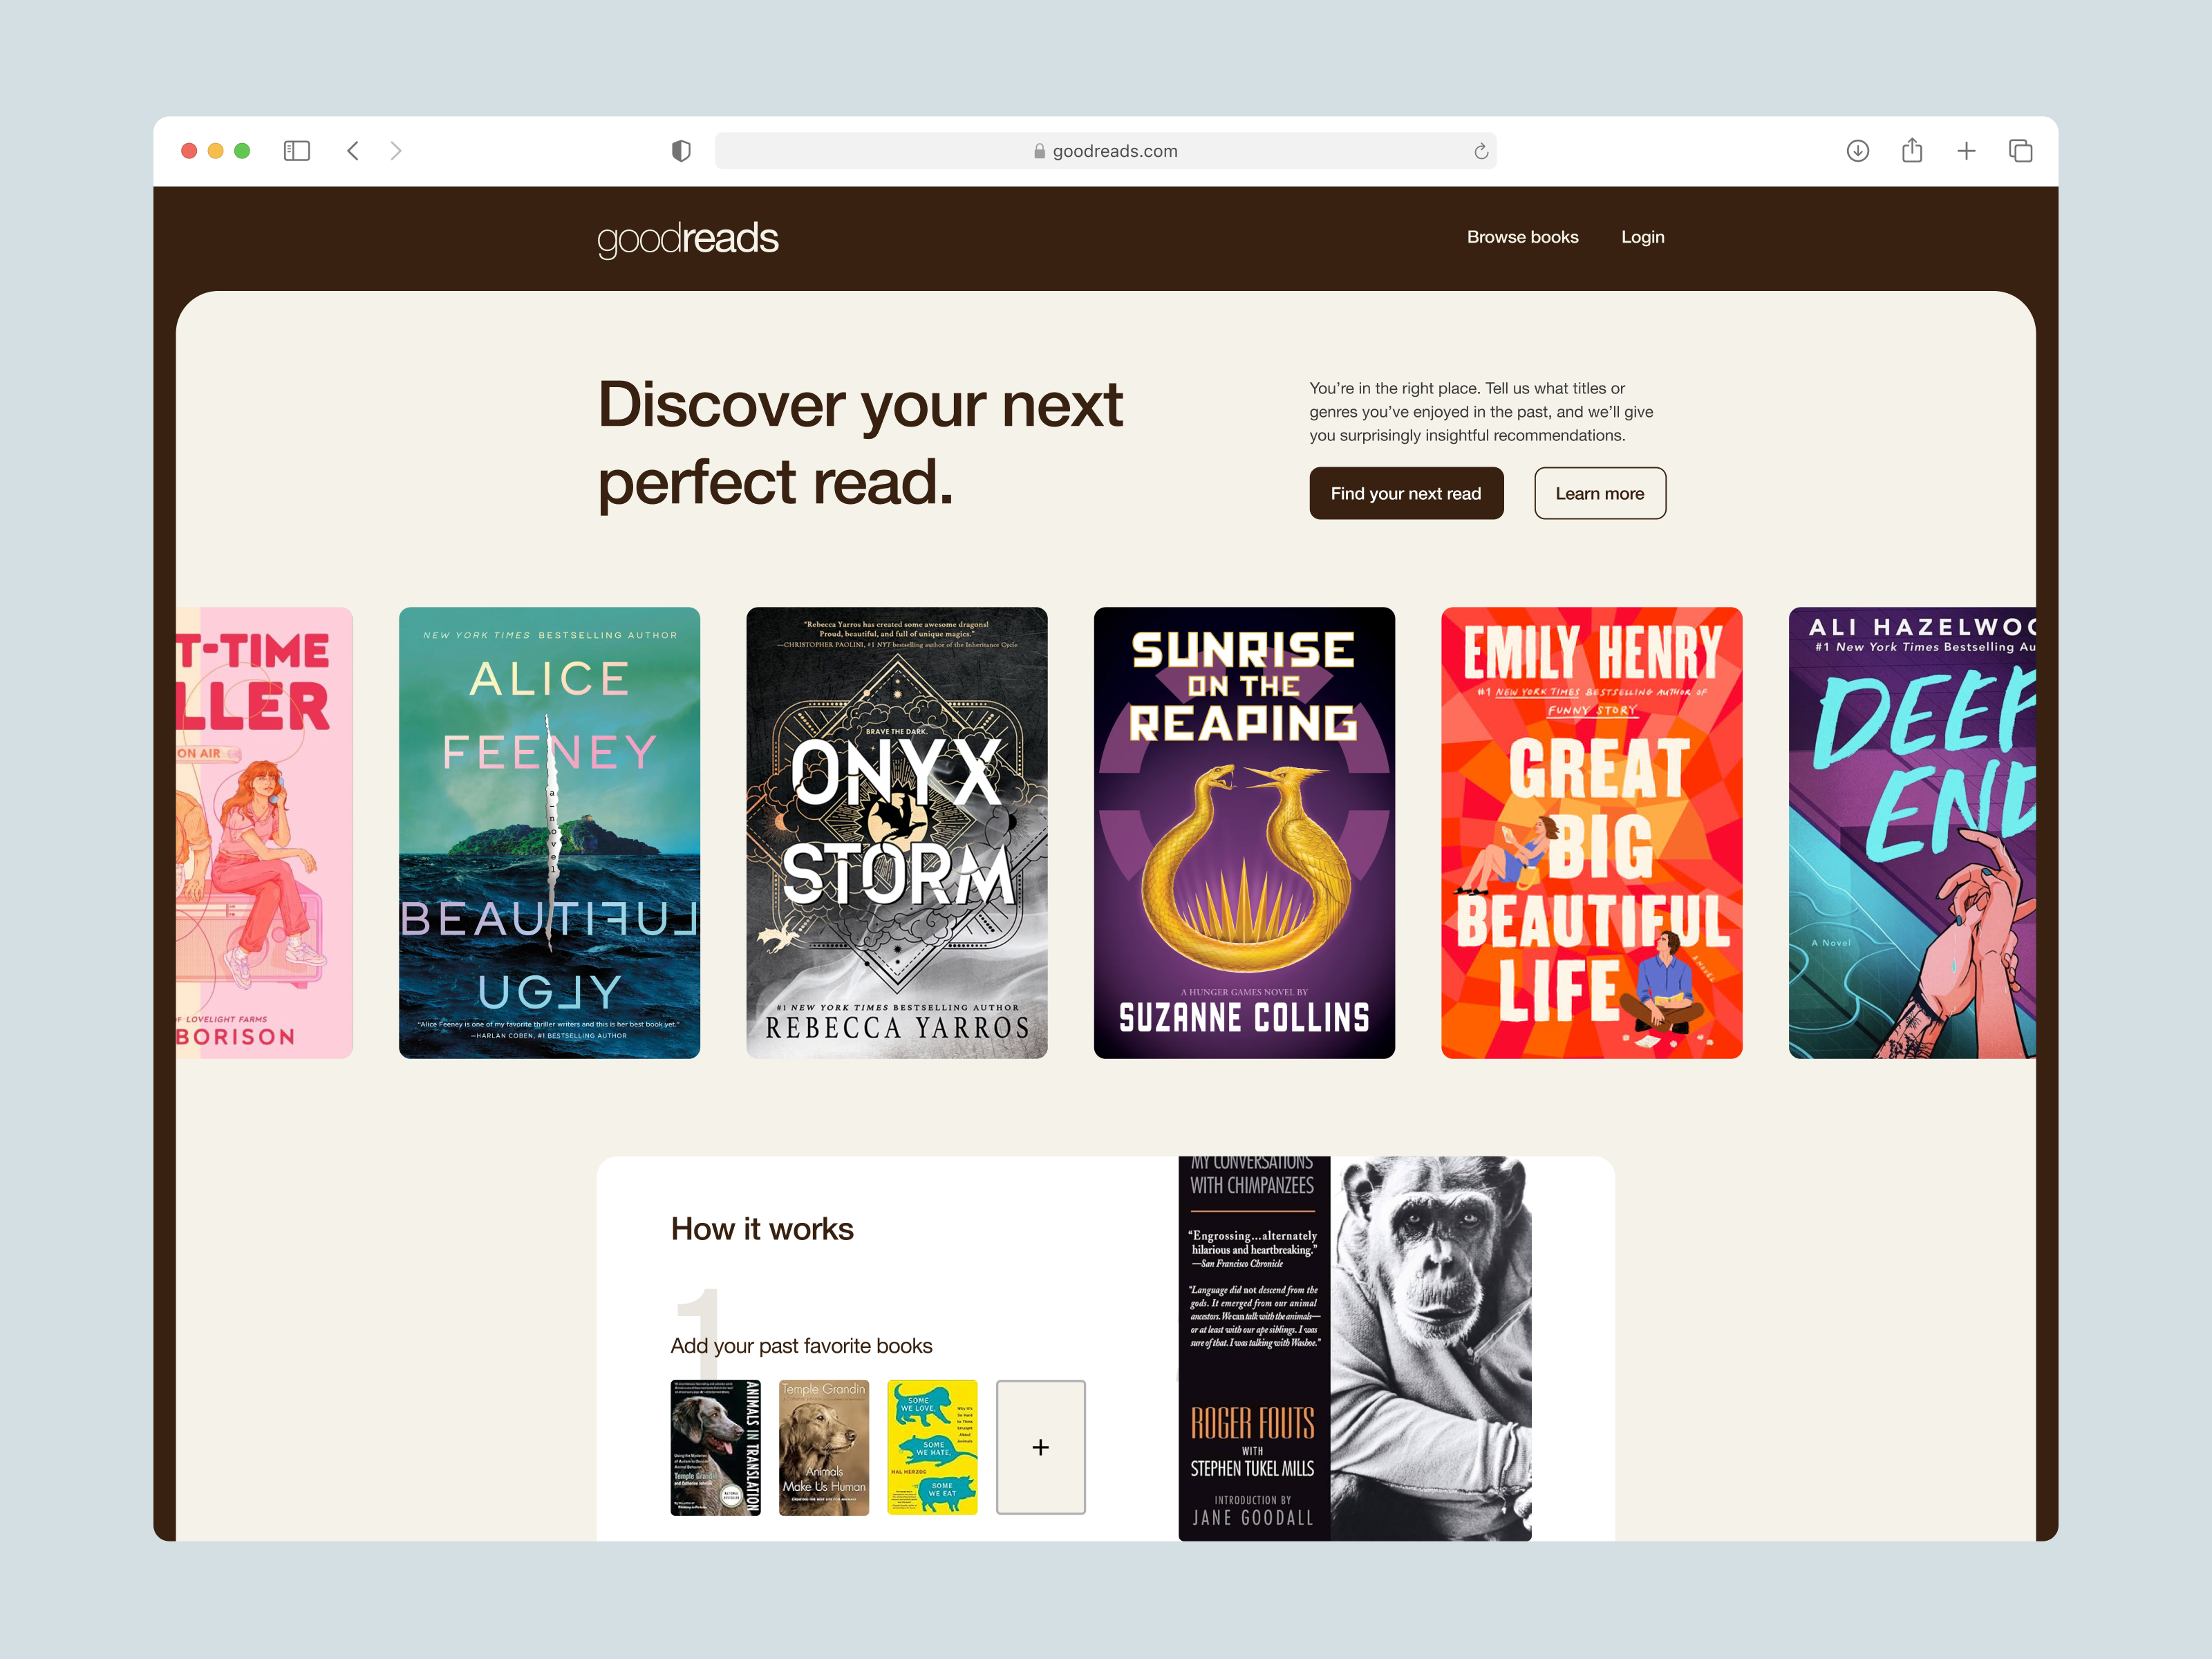Go forward with the right chevron

click(x=396, y=151)
